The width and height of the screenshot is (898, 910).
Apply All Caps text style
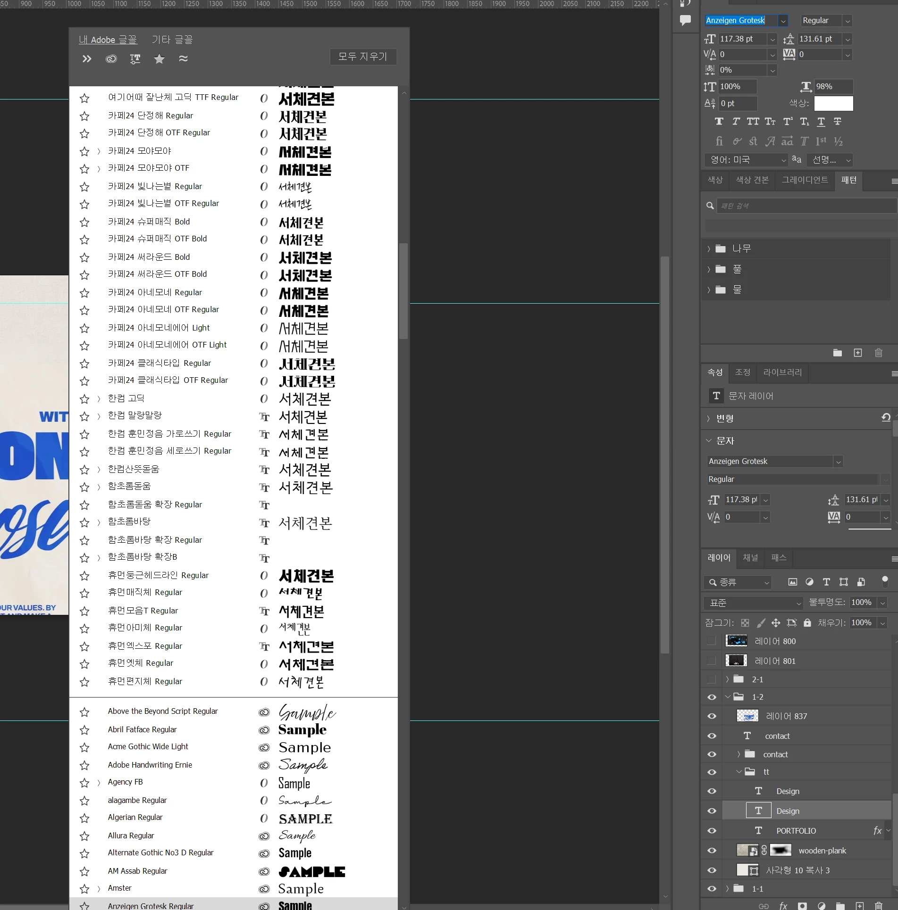753,122
